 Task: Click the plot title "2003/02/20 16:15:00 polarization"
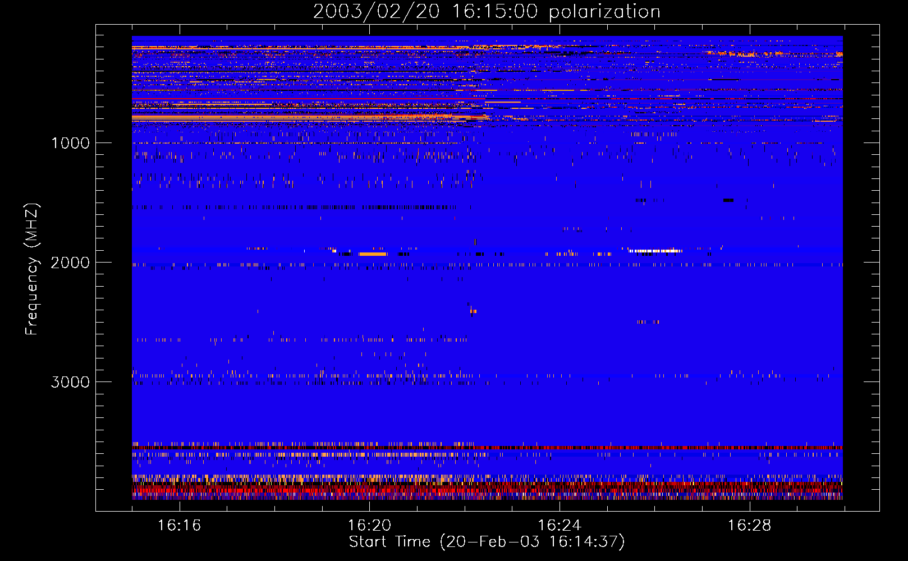(x=487, y=12)
